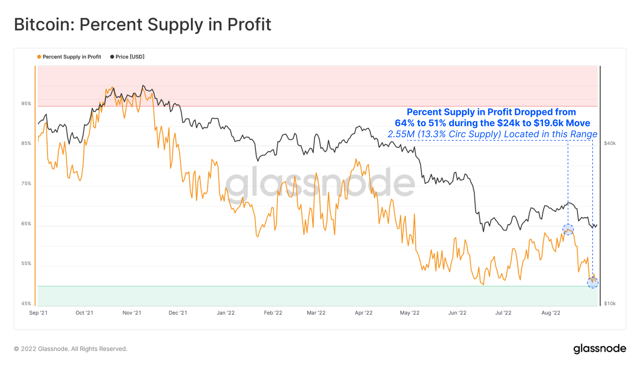Screen dimensions: 640x368
Task: Toggle the Price [USD] legend entry
Action: [x=127, y=57]
